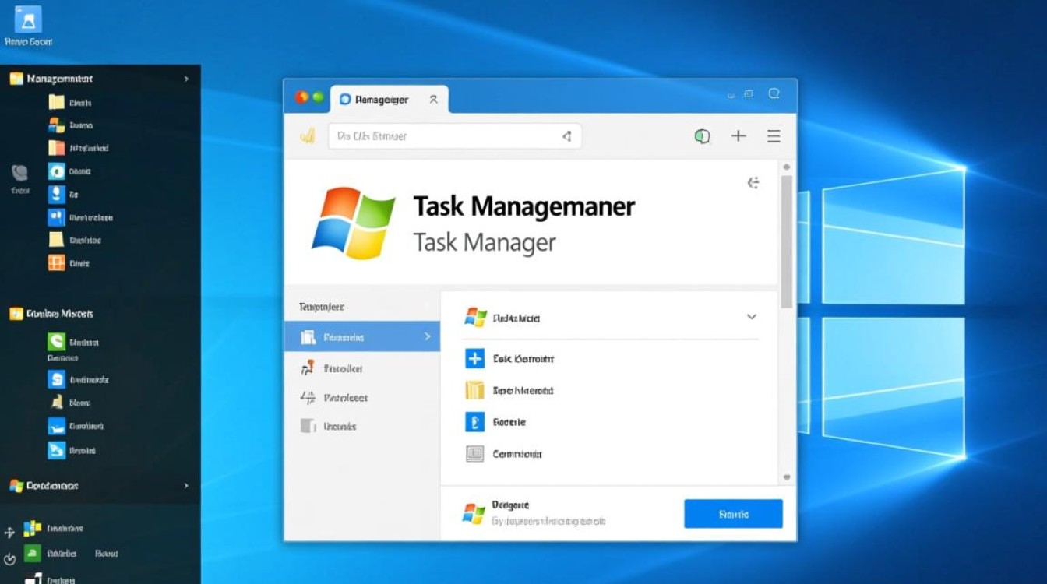Launch the green circle app in second group

[x=56, y=341]
